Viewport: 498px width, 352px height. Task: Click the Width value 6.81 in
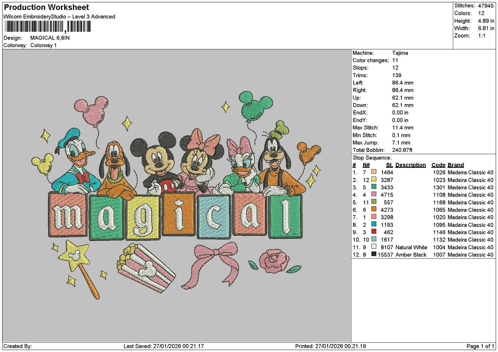point(486,28)
